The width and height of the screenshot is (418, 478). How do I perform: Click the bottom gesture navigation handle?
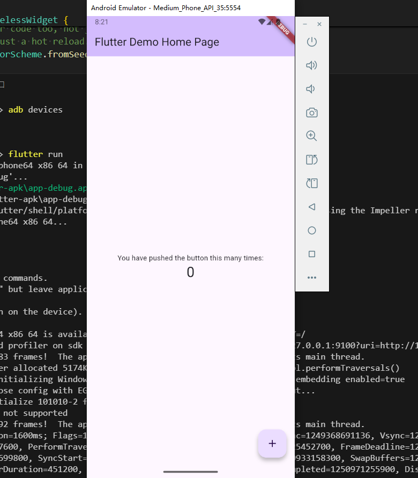[190, 472]
